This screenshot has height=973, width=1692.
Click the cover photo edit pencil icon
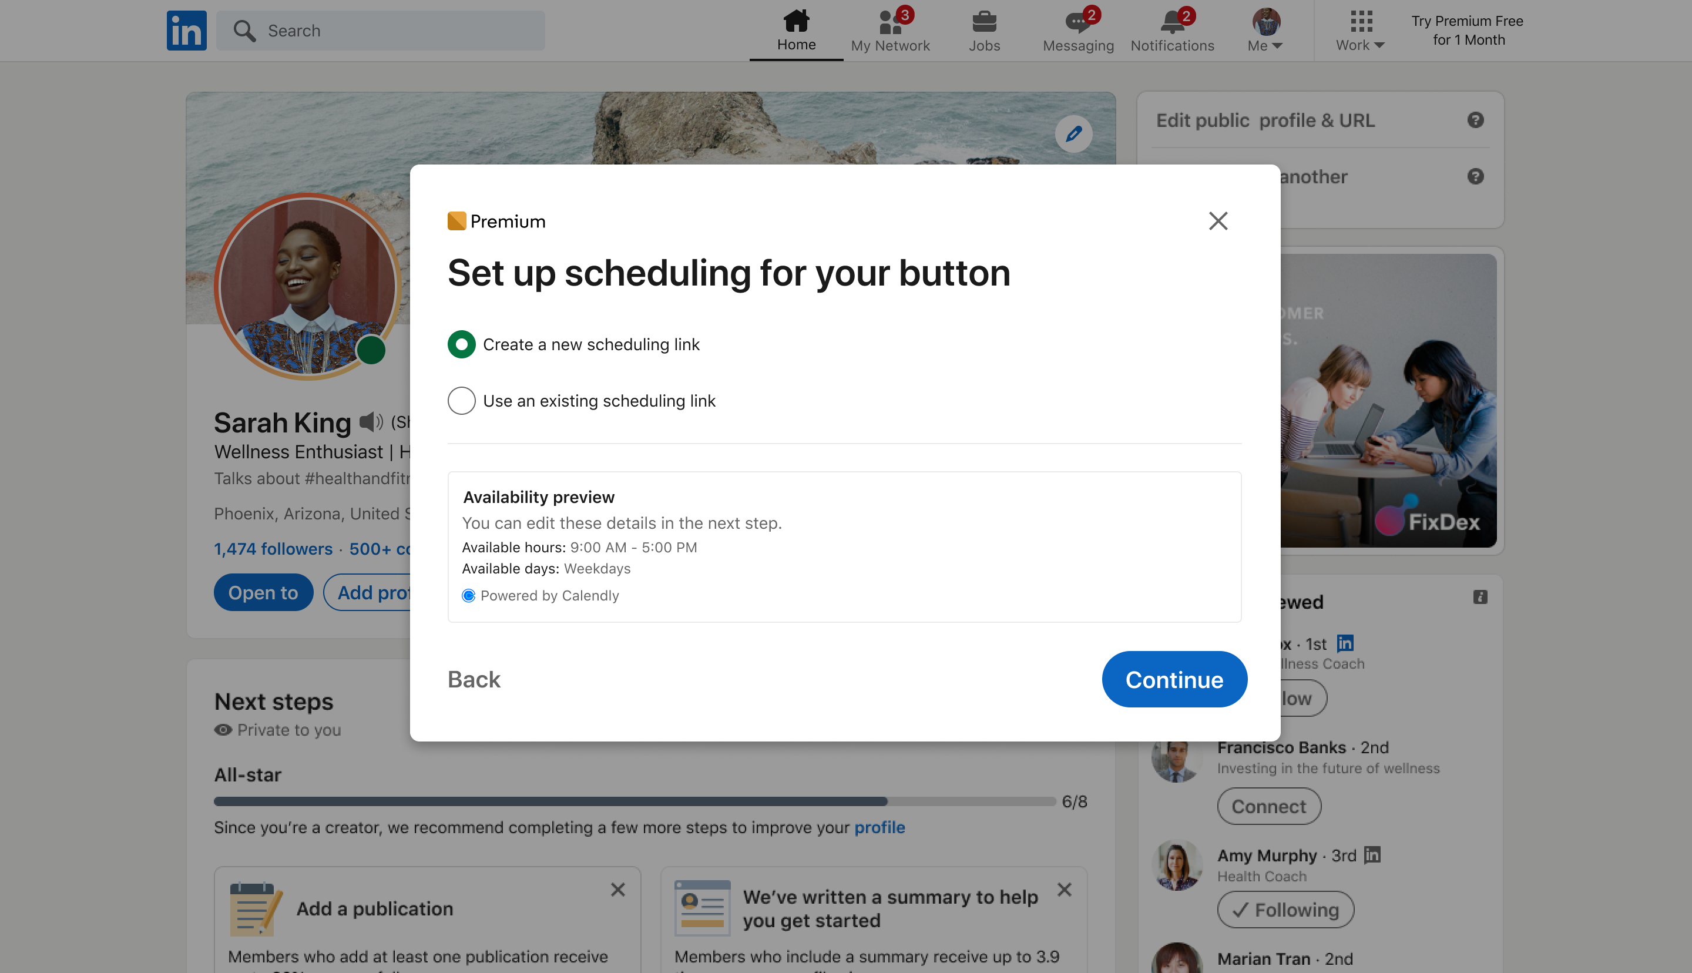pyautogui.click(x=1073, y=133)
